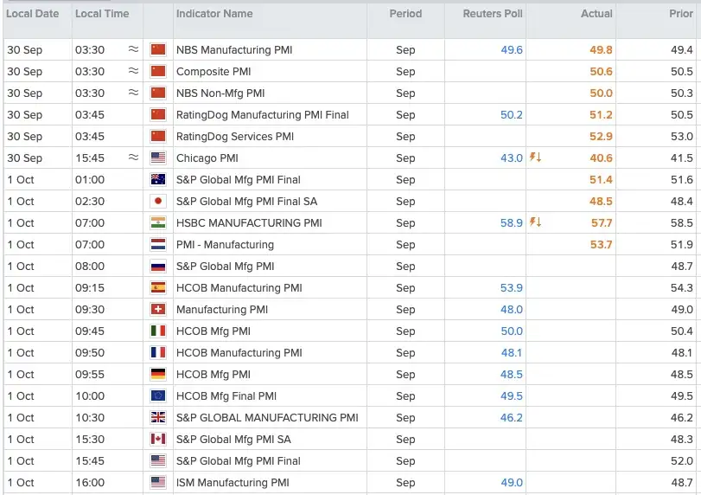Click the Actual column header
The image size is (701, 495).
(x=596, y=14)
